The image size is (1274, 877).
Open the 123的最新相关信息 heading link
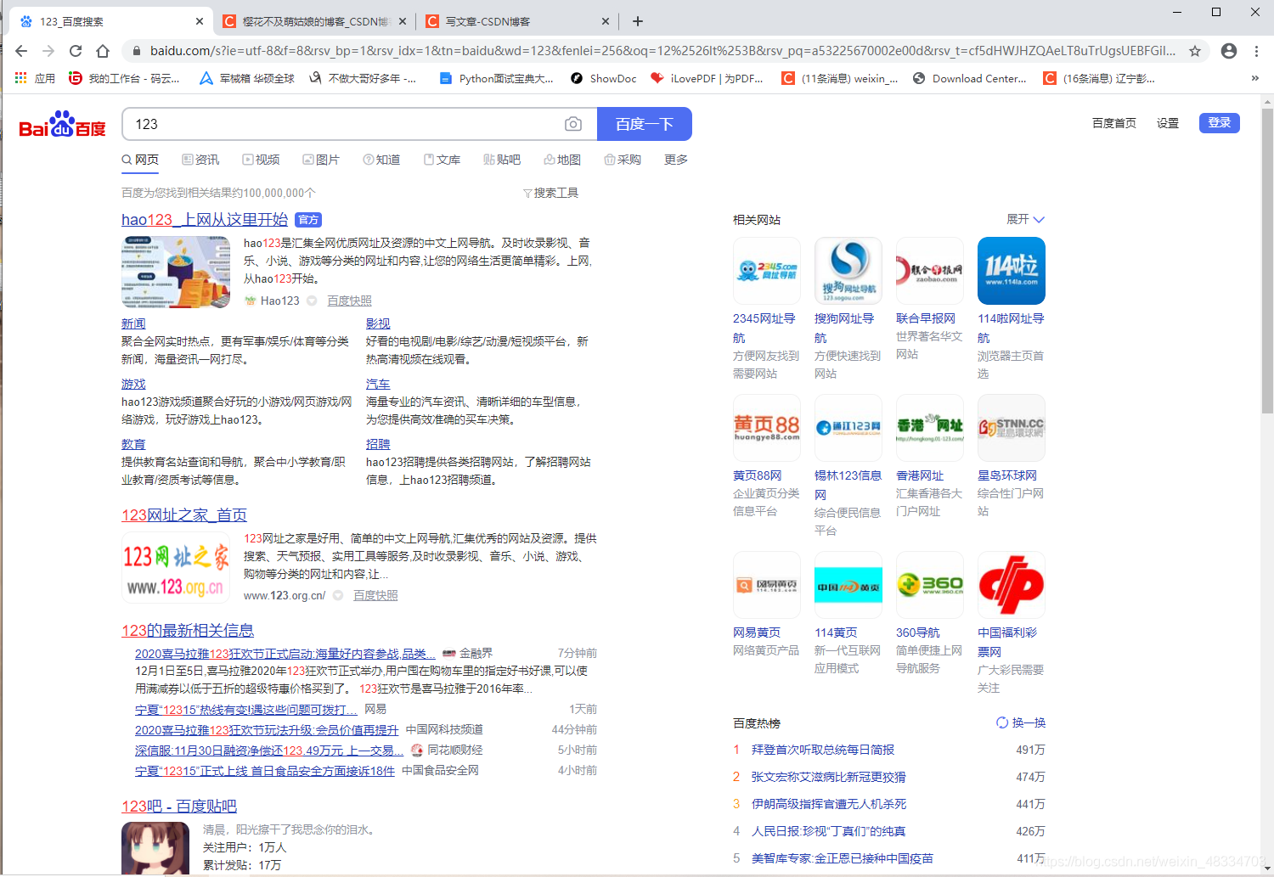[188, 630]
